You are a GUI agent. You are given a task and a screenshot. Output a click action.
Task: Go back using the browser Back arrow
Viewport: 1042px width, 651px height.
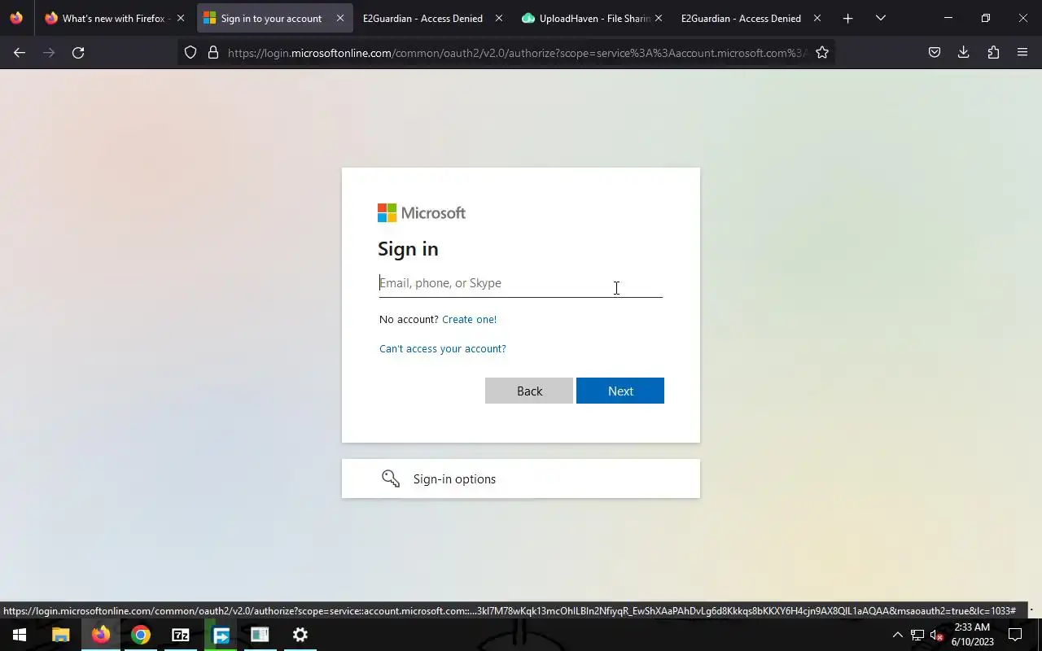pos(20,53)
